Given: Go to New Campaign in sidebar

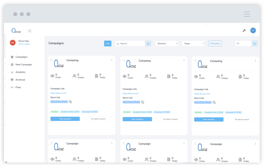Looking at the screenshot, I should tap(23, 65).
